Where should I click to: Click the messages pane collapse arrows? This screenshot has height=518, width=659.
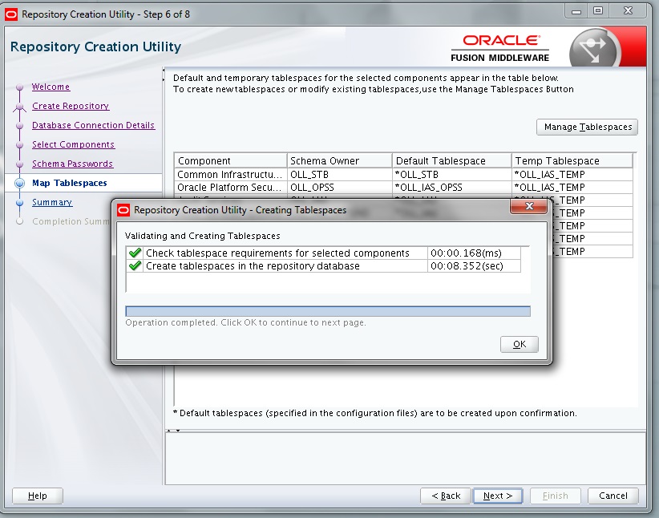[x=173, y=431]
